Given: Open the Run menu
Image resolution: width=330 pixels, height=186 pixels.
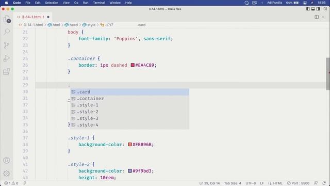Looking at the screenshot, I should 86,3.
